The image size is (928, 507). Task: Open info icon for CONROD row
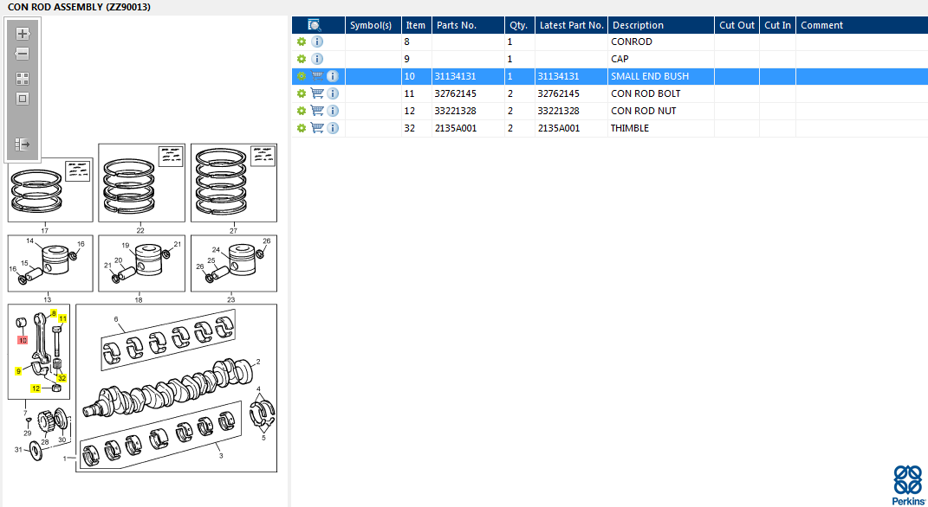317,42
